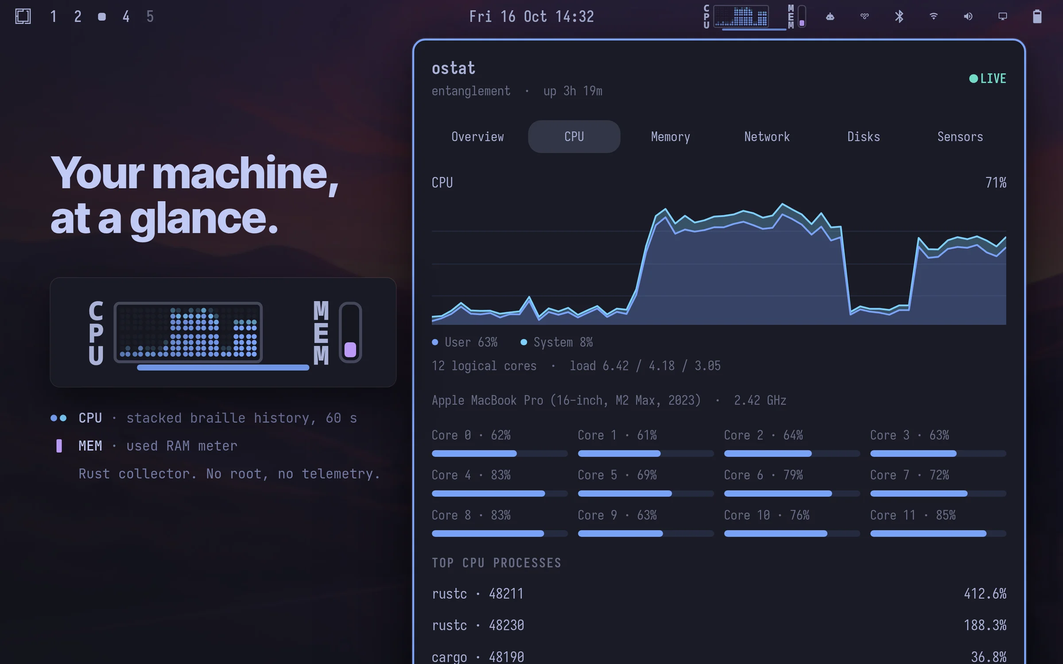Click the System 8% legend entry

coord(556,342)
